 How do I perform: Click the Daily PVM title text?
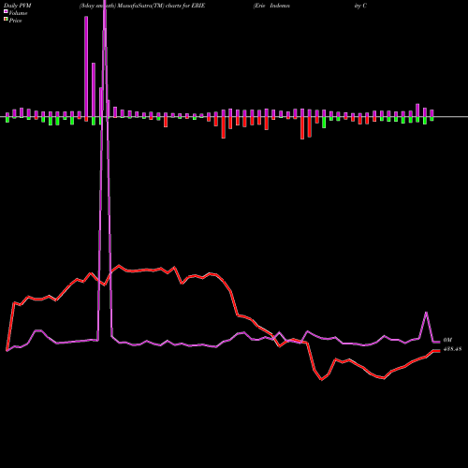[x=18, y=6]
